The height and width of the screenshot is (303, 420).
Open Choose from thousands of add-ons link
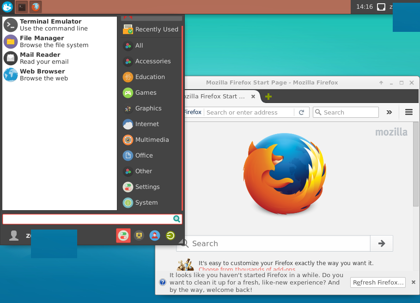click(x=247, y=269)
